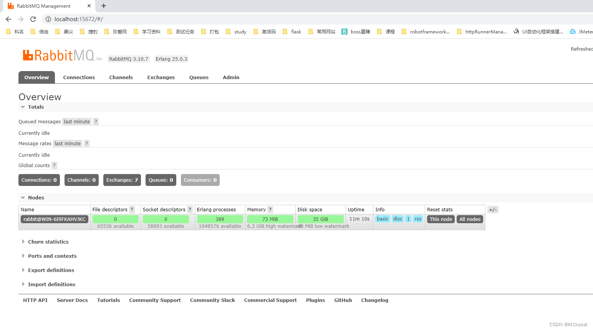Open the Admin tab
The height and width of the screenshot is (330, 593).
click(231, 77)
